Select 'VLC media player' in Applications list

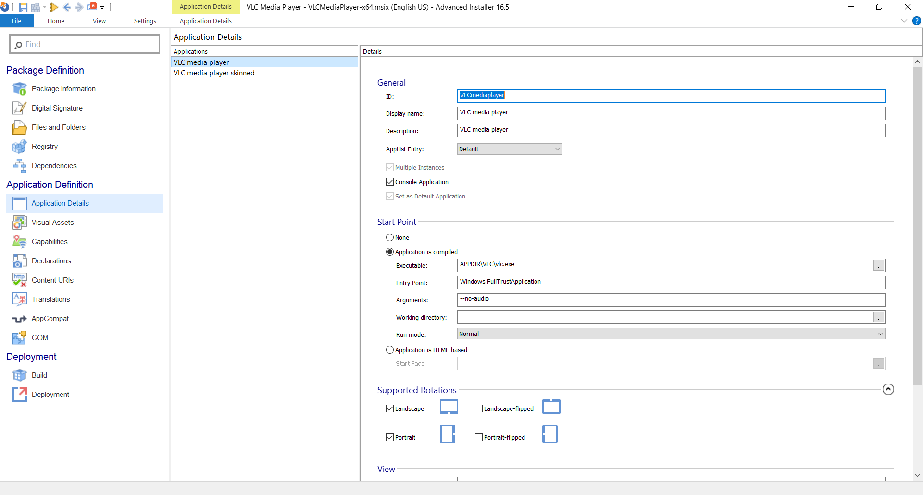tap(264, 62)
